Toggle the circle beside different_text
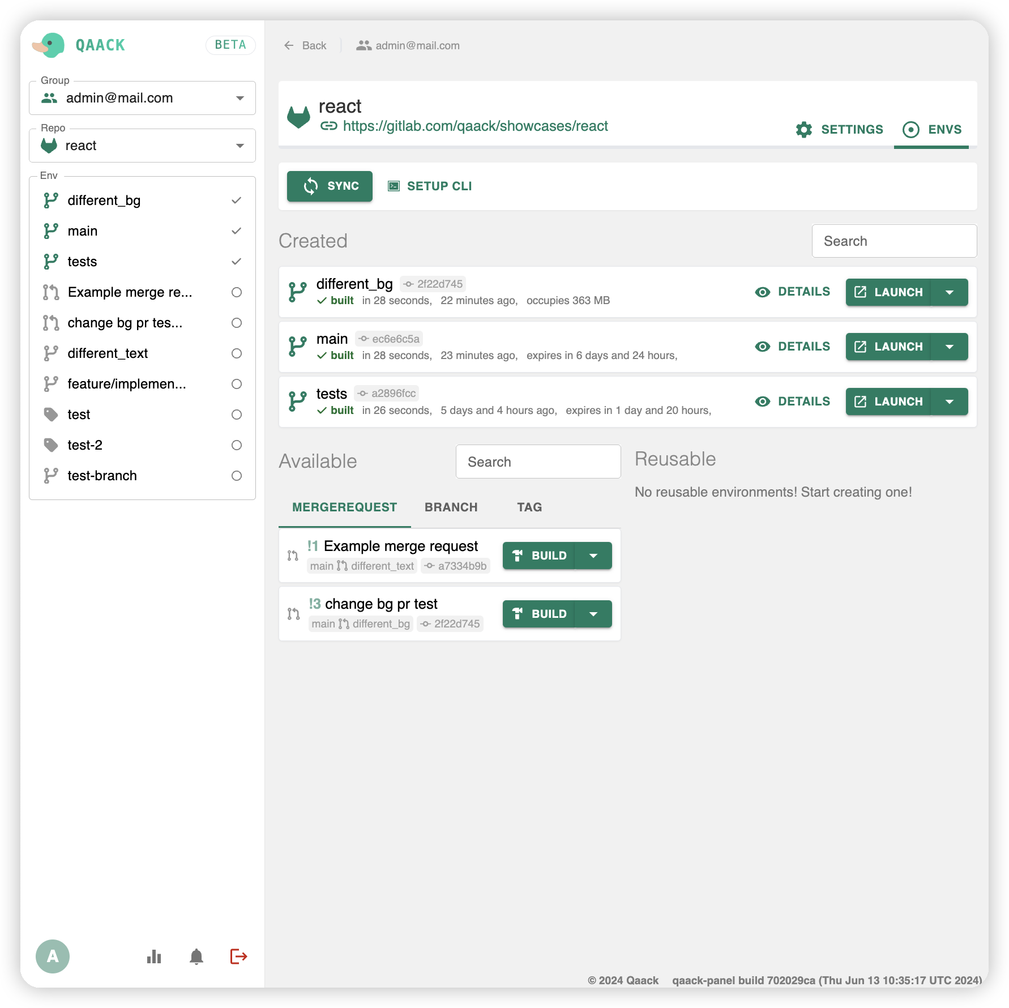Screen dimensions: 1009x1008 click(236, 353)
